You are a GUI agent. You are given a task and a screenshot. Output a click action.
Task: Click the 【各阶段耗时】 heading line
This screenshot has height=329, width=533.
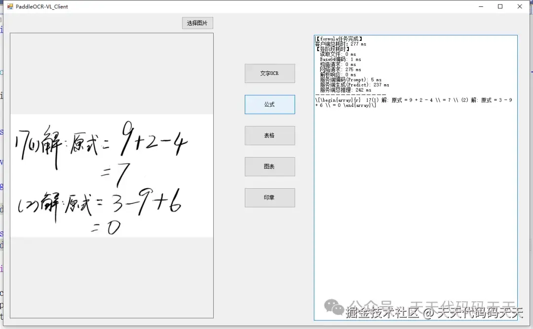coord(333,49)
